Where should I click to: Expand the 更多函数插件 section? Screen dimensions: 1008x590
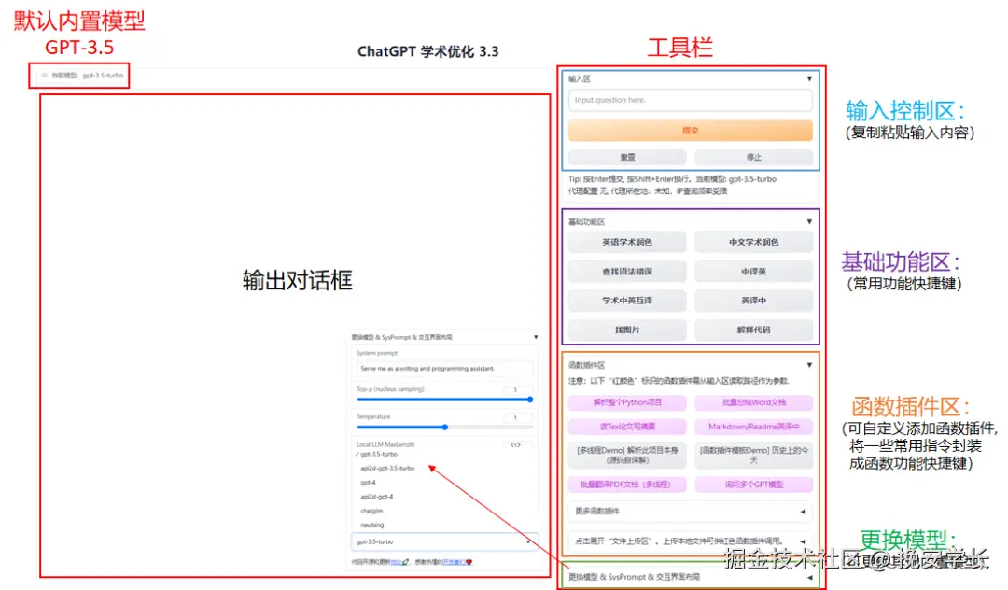click(690, 512)
